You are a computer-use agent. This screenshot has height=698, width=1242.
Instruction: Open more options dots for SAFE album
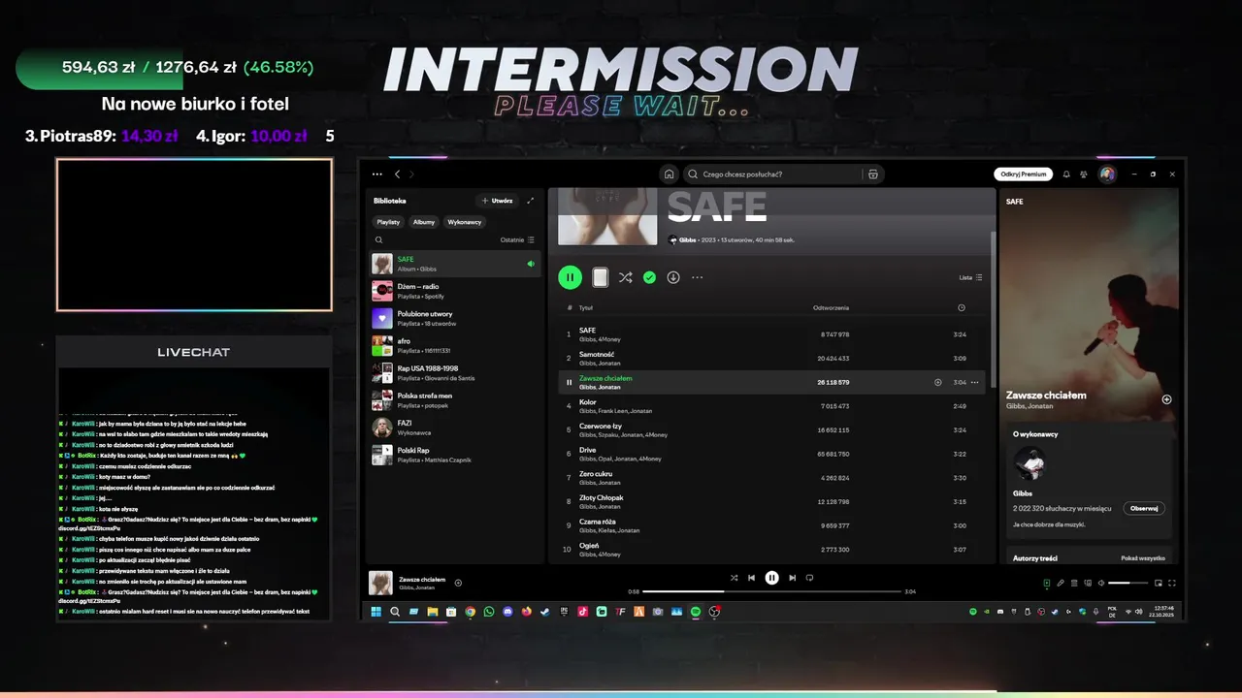[697, 277]
